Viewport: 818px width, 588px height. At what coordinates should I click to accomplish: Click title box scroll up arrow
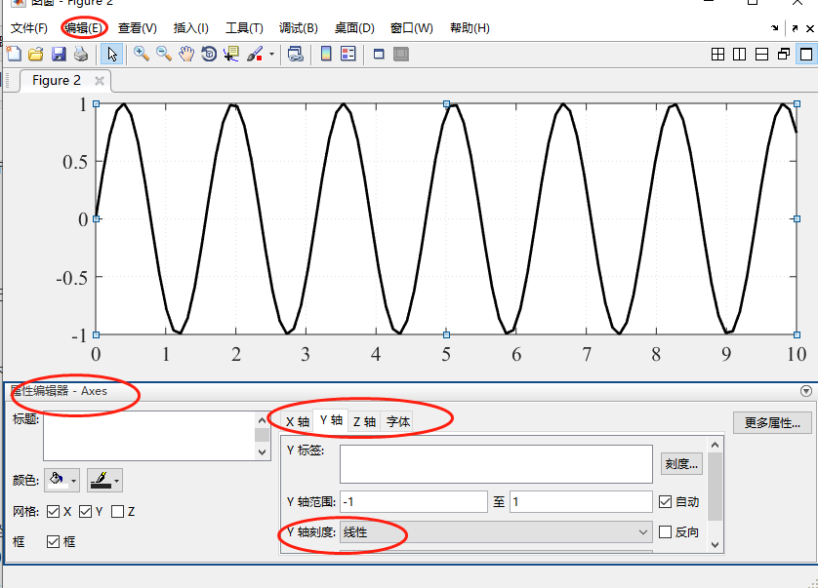[262, 419]
